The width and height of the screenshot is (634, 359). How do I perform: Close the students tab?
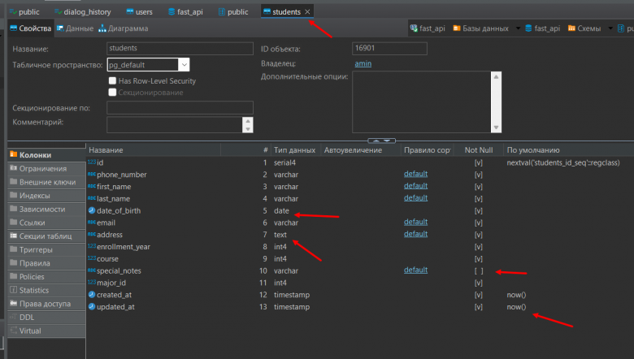click(307, 12)
